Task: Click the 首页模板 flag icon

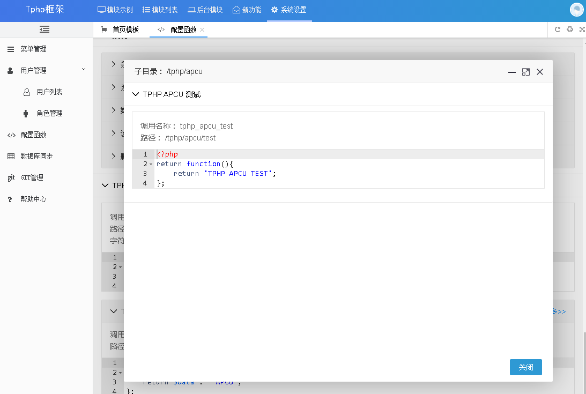Action: 104,29
